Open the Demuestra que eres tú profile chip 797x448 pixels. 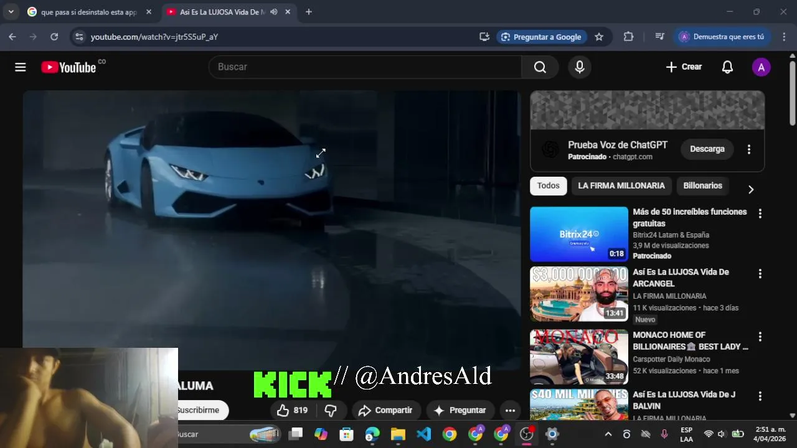(722, 37)
